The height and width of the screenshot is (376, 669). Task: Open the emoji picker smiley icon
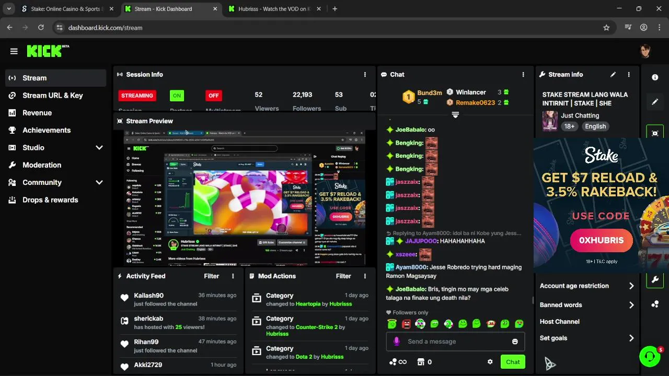pos(515,342)
